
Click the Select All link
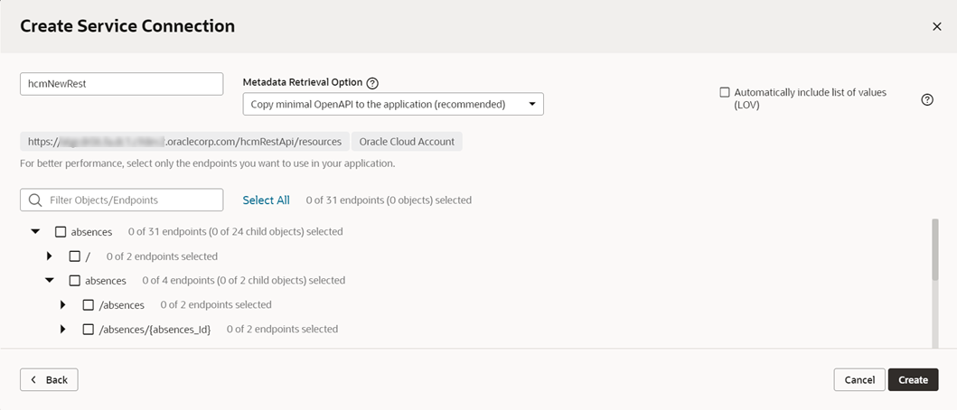click(266, 200)
